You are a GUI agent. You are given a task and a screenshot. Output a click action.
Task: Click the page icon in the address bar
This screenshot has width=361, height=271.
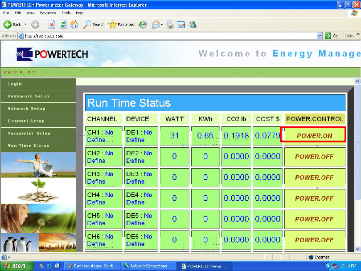tap(21, 36)
